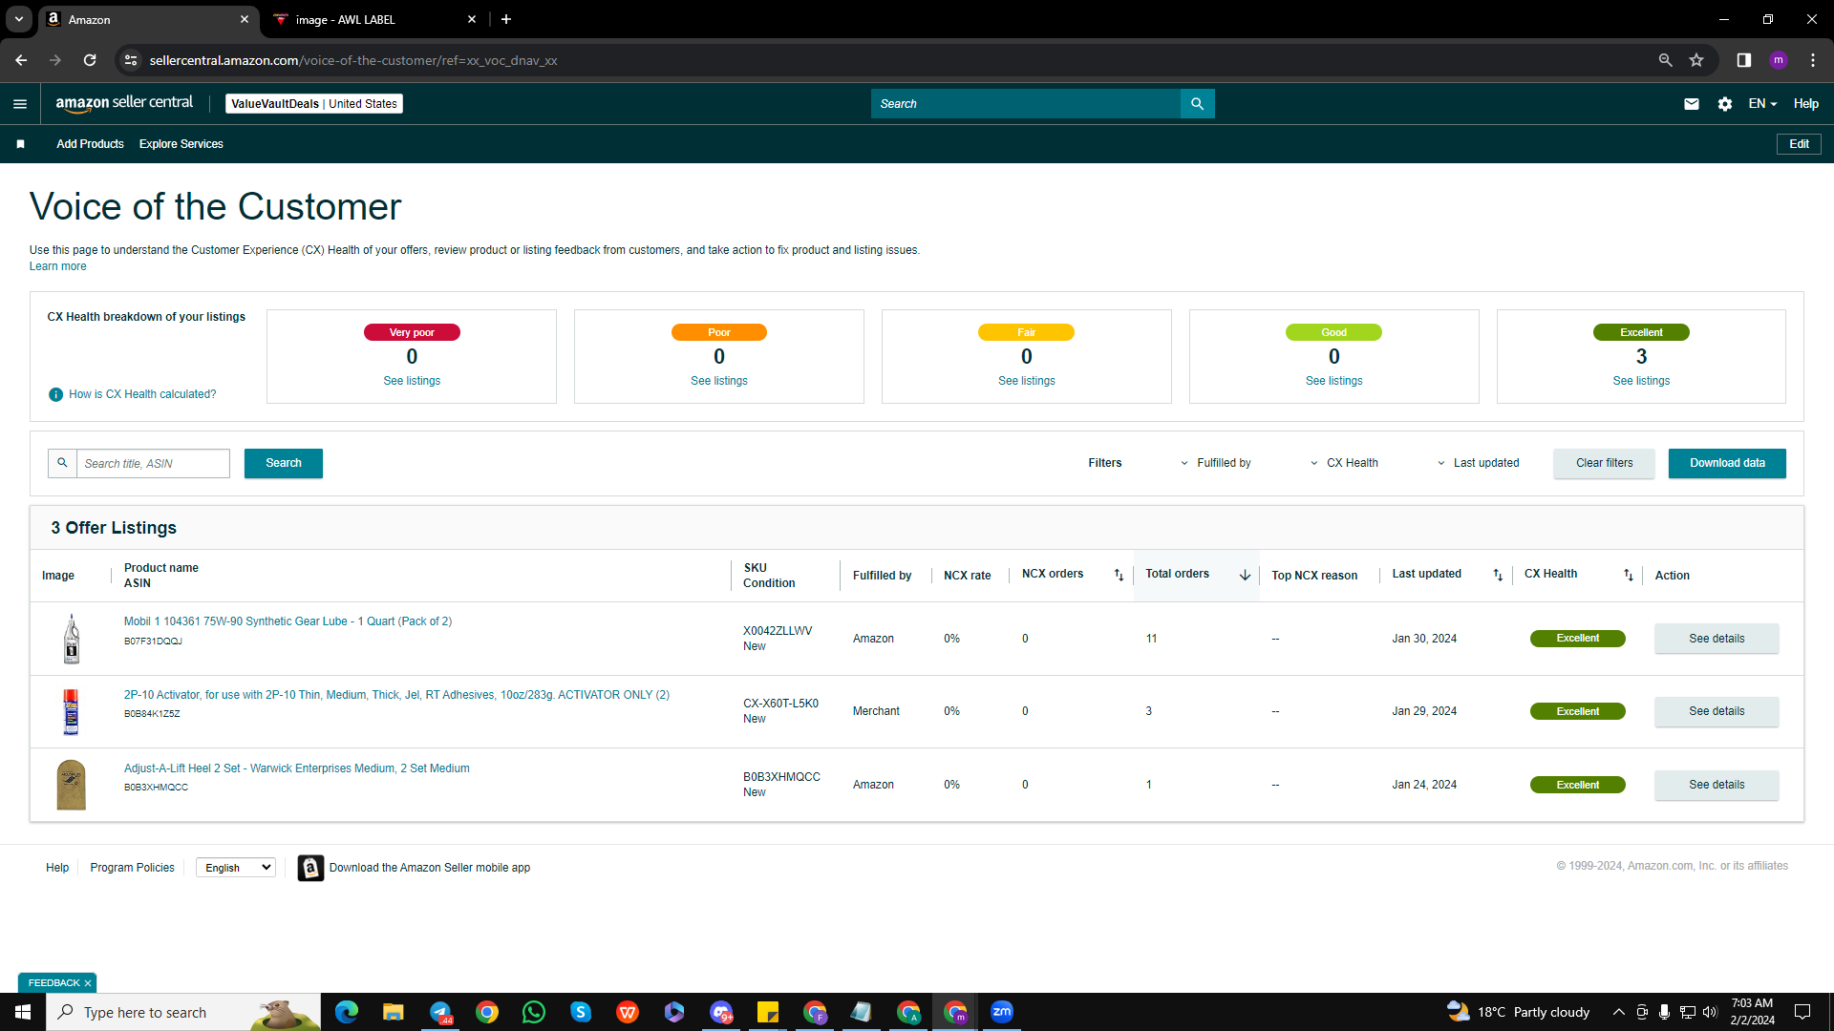Screen dimensions: 1834x1031
Task: Open buyer messages mail icon
Action: tap(1691, 104)
